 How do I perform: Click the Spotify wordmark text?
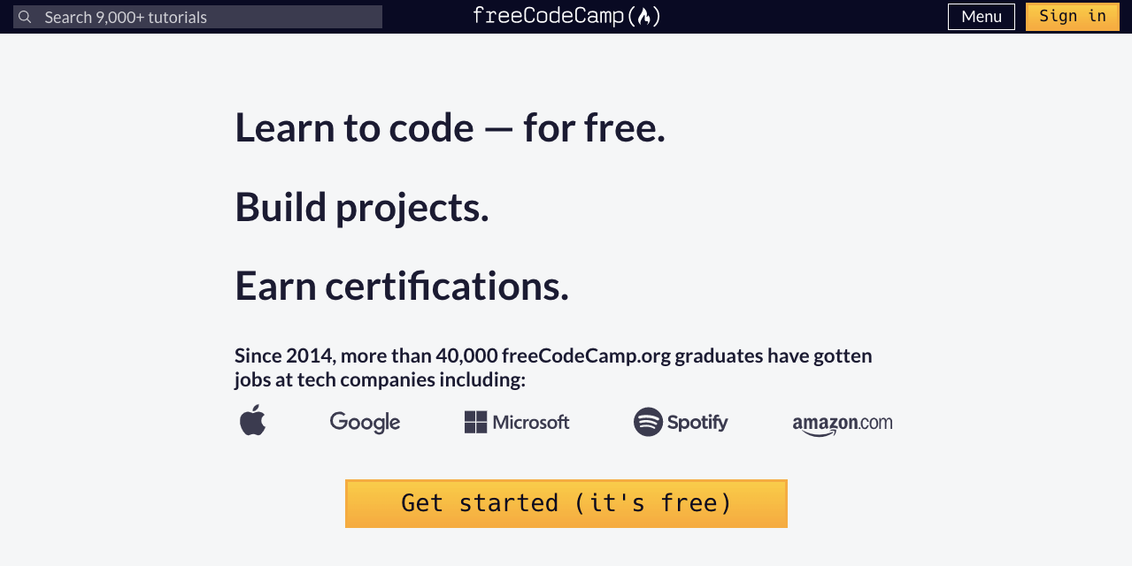click(697, 422)
